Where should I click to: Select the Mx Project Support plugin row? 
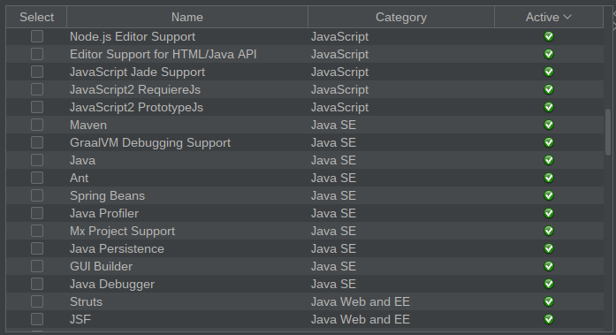click(305, 231)
